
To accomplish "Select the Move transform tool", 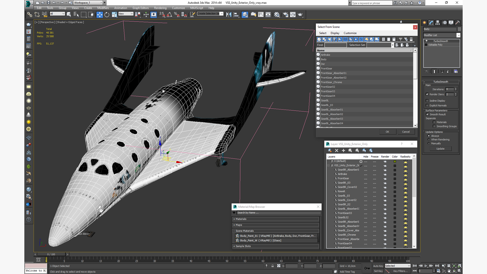I will click(99, 14).
